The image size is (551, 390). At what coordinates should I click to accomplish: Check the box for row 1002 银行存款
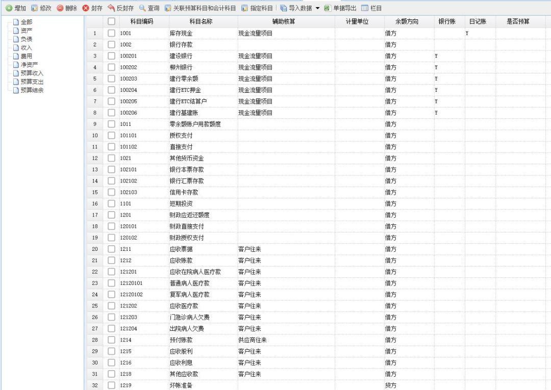point(111,44)
